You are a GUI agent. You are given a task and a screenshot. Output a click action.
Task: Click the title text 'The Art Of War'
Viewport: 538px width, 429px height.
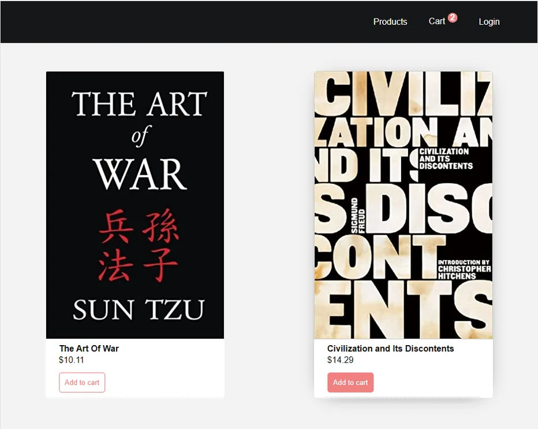click(x=89, y=349)
